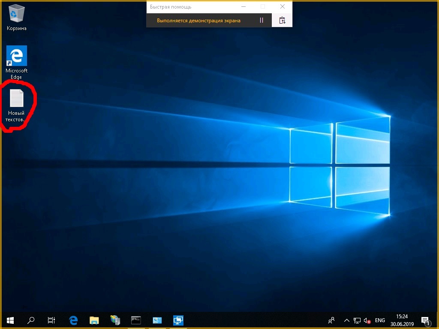Open the network status tray icon
The width and height of the screenshot is (439, 329).
click(357, 320)
